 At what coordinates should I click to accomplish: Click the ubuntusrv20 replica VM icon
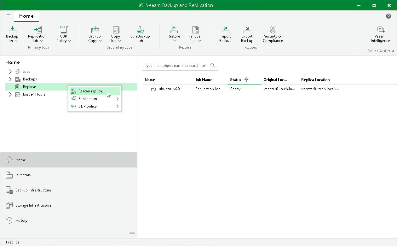[x=153, y=89]
